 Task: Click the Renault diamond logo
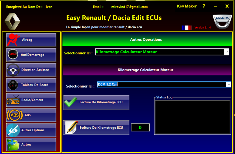[x=12, y=21]
